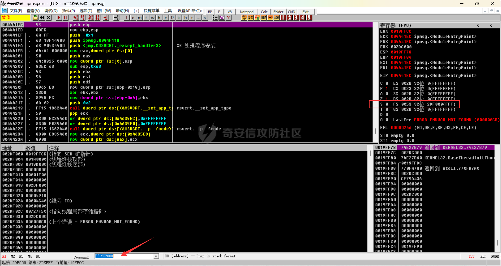501x266 pixels.
Task: Show the memory map with 'm' button
Action: click(x=140, y=18)
